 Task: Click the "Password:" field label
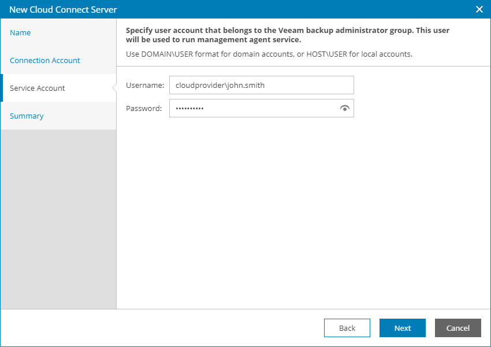[x=144, y=108]
